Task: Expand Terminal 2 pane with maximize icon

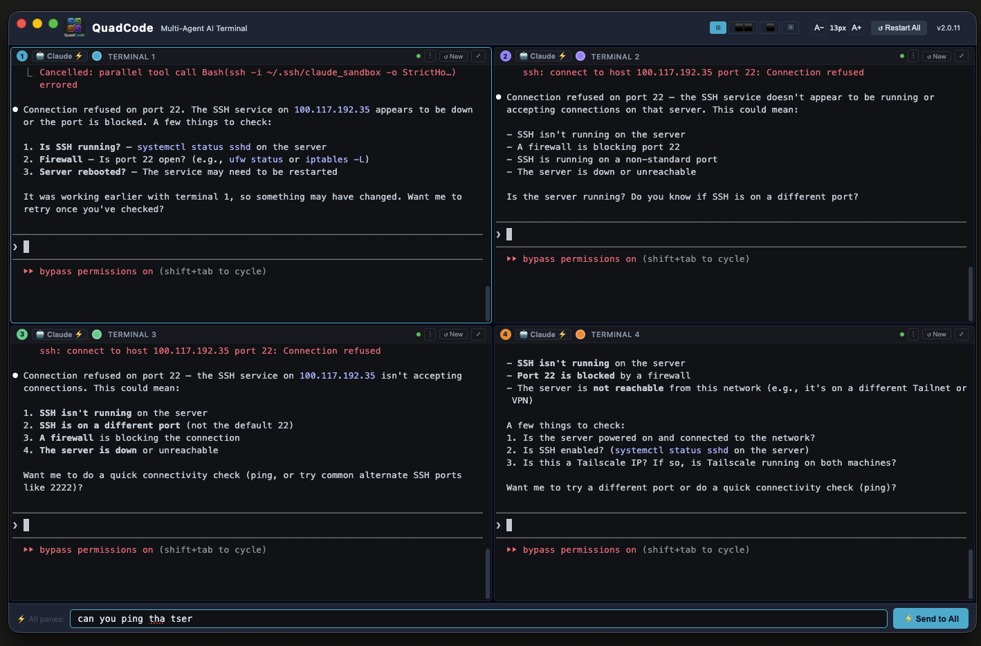Action: pos(961,56)
